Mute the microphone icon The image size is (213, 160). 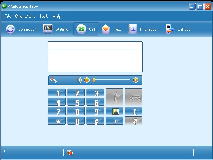(54, 80)
